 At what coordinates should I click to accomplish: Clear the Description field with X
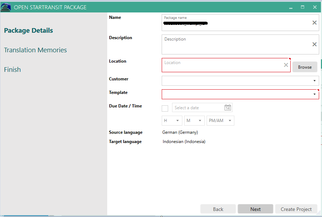[x=315, y=44]
